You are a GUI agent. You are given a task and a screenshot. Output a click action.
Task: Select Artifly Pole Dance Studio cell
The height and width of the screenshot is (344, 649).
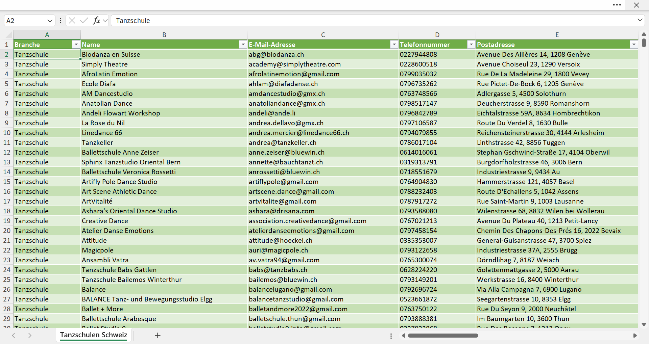point(164,182)
